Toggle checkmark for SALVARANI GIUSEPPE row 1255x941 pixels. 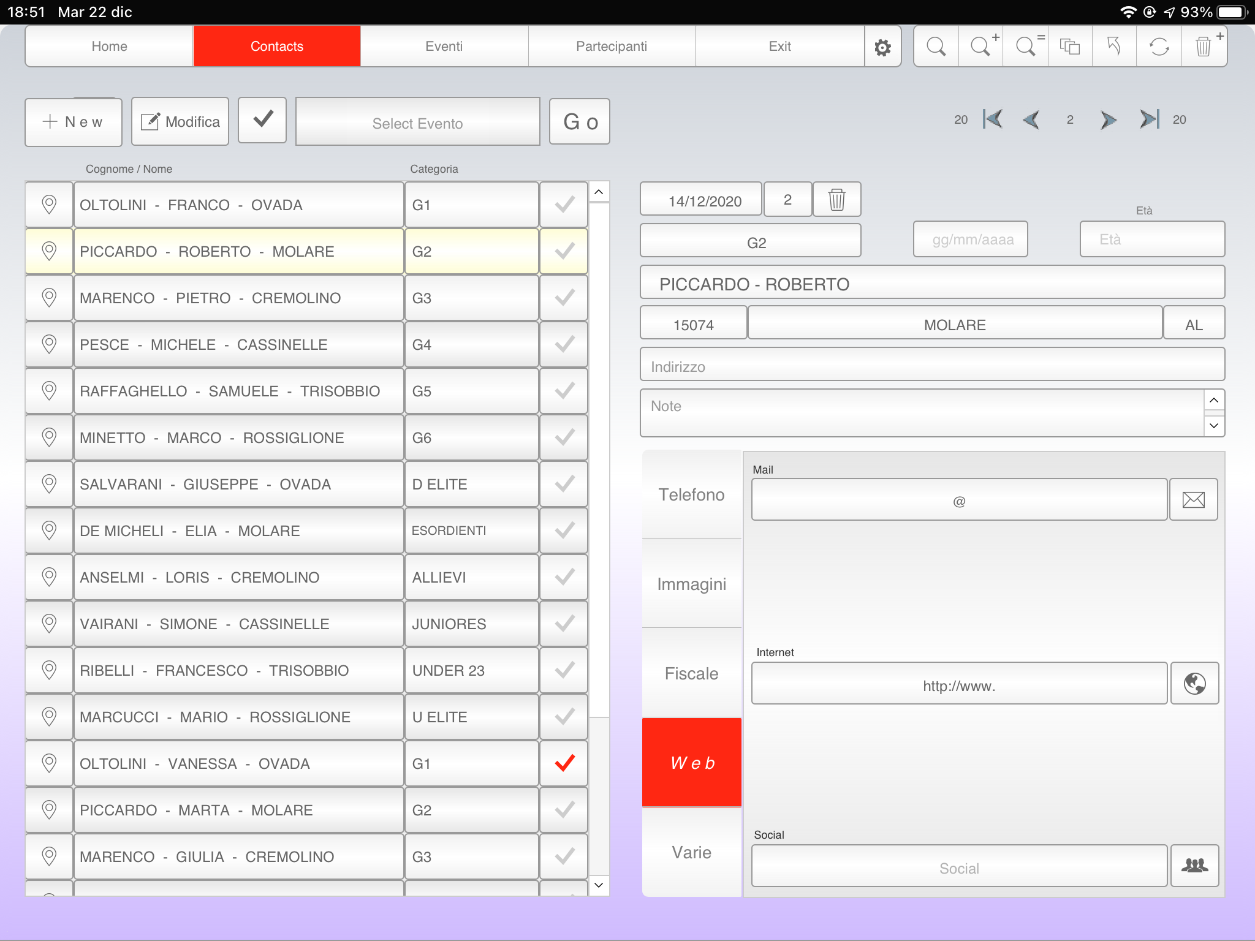click(564, 484)
